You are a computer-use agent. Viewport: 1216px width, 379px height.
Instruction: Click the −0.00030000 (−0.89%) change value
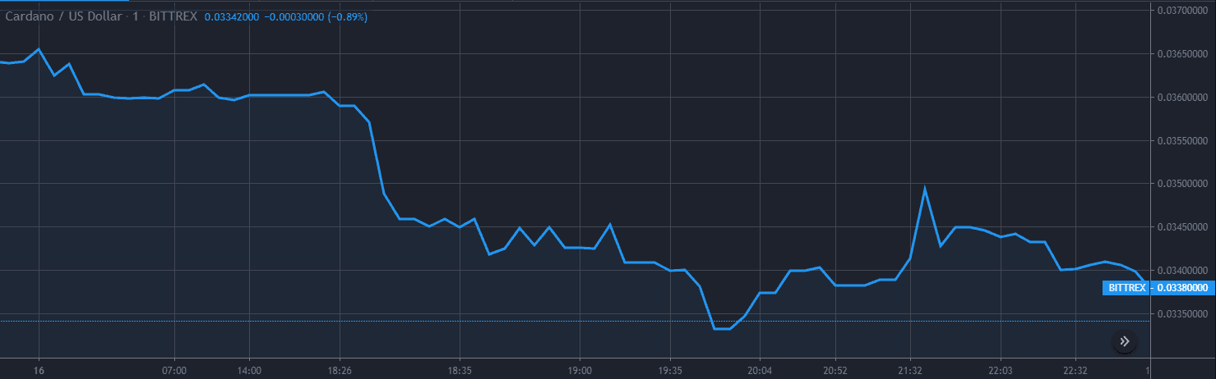[316, 16]
